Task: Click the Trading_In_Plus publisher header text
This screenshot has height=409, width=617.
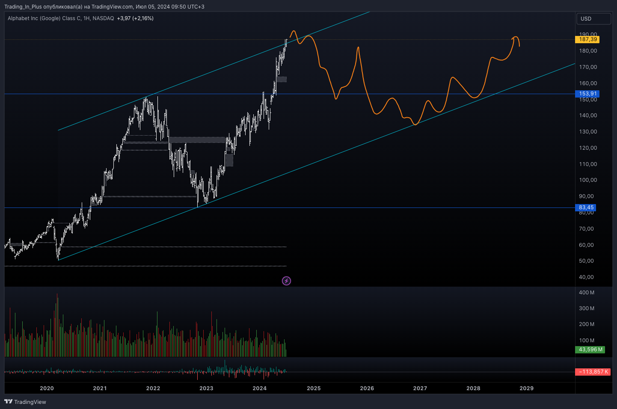Action: [x=104, y=7]
